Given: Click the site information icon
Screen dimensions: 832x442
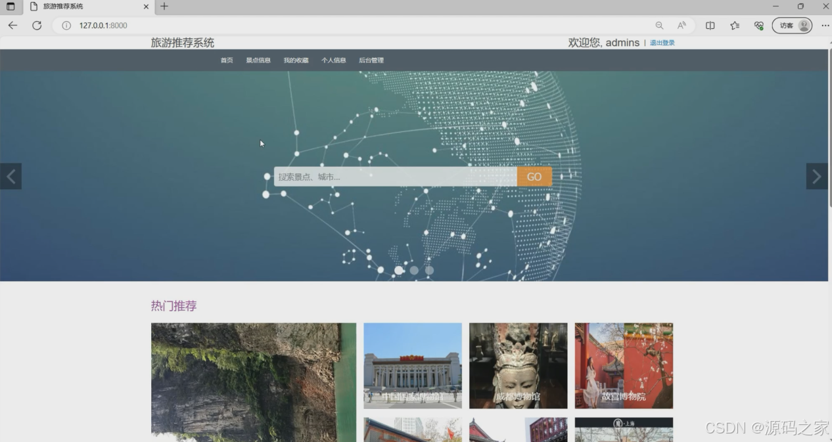Looking at the screenshot, I should 66,26.
